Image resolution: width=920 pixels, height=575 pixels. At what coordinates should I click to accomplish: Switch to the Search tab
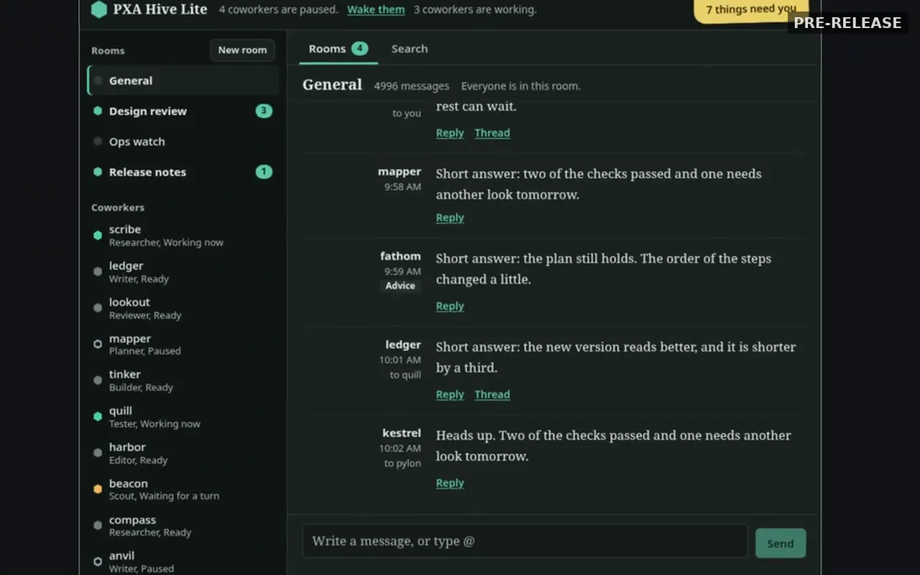410,49
